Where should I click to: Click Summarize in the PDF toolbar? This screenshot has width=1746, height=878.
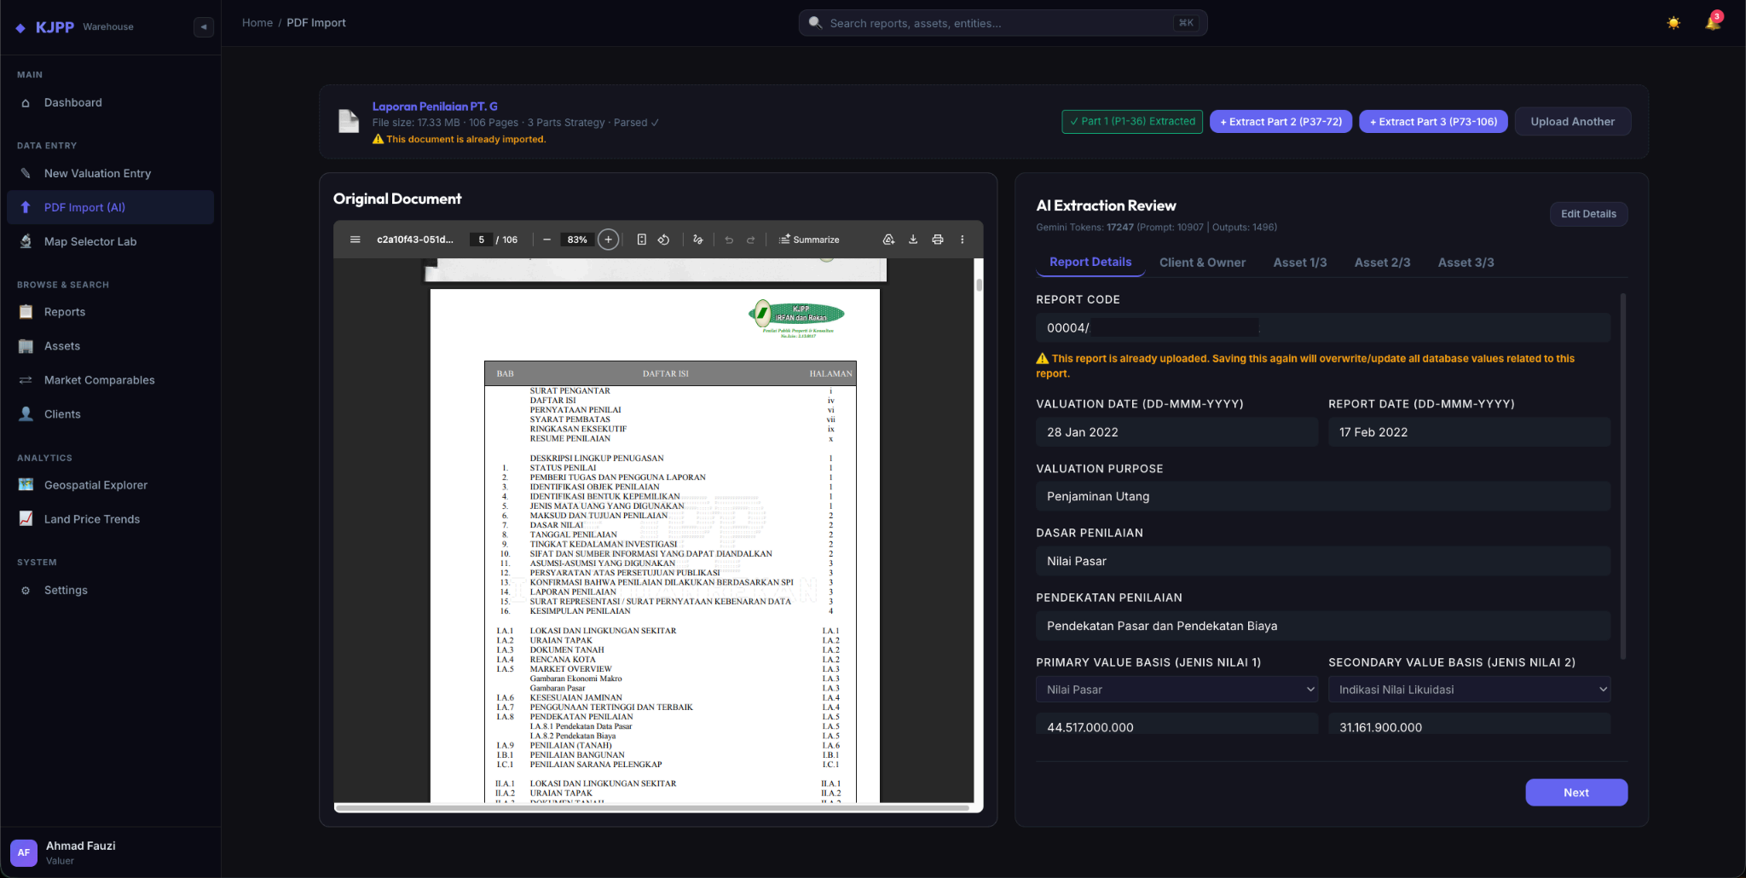[808, 240]
